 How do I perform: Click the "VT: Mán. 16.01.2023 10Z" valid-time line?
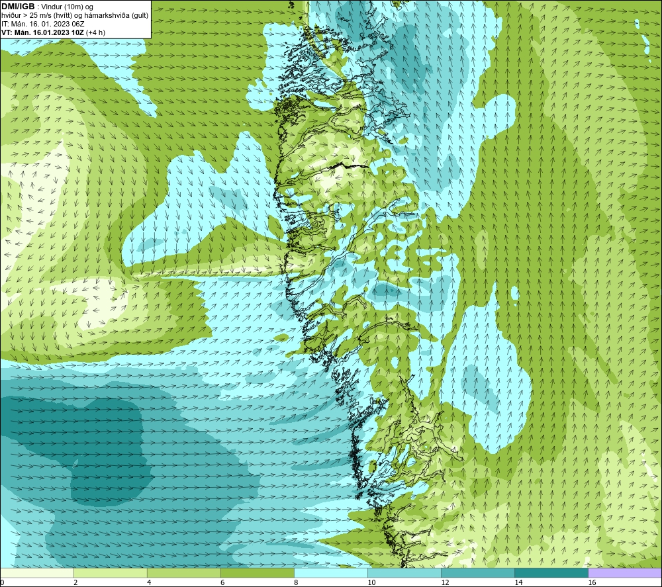click(42, 32)
